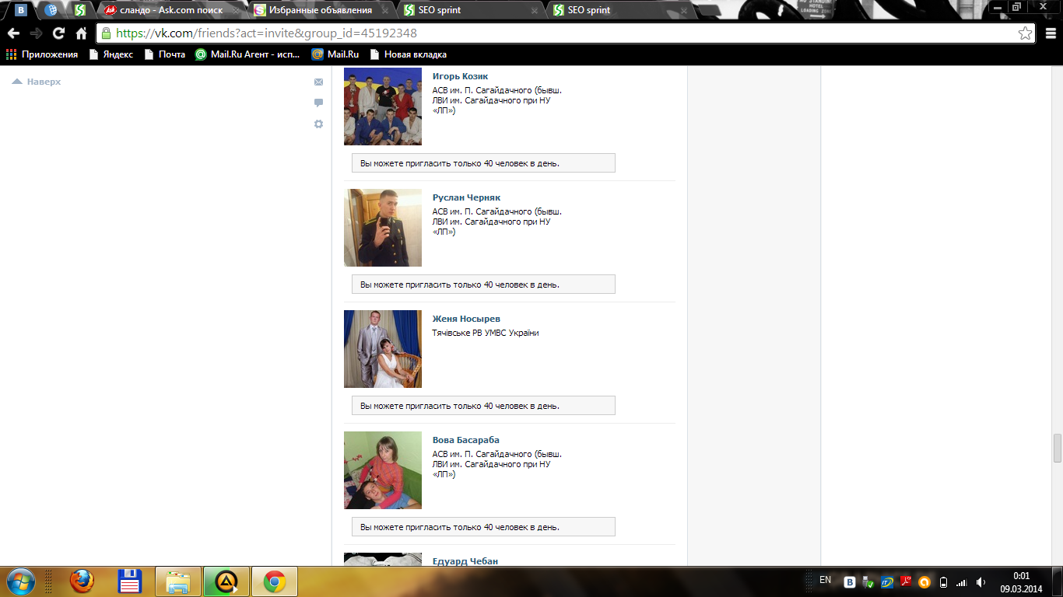Click the VK tray icon
This screenshot has width=1063, height=597.
851,581
